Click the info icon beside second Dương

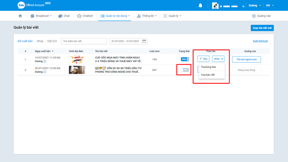click(45, 72)
